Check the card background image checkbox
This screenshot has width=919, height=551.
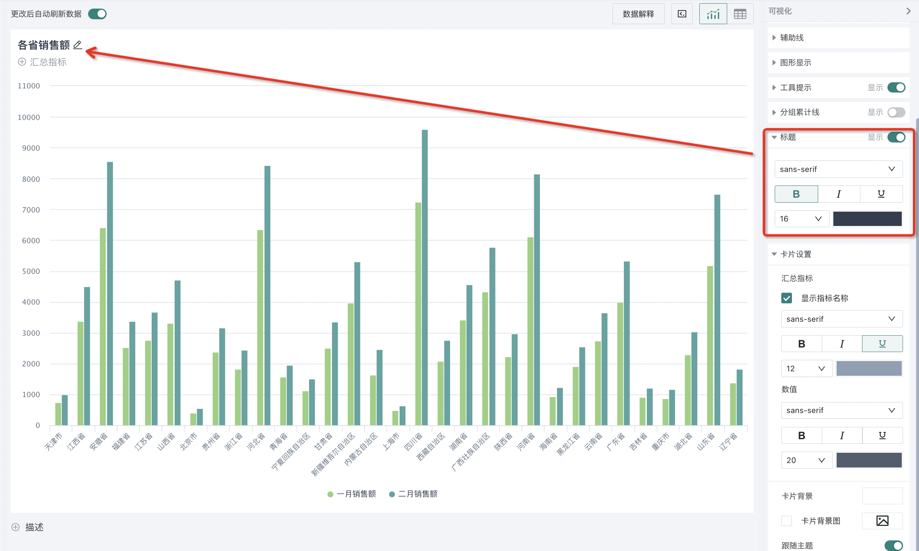coord(787,521)
